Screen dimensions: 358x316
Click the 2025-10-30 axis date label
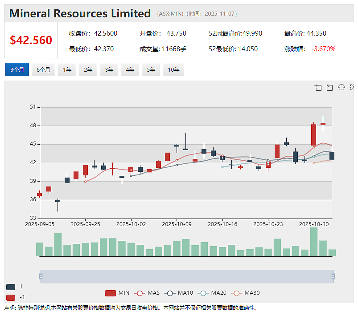click(314, 224)
